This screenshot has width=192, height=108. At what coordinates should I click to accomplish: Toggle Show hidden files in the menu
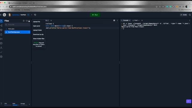[39, 39]
